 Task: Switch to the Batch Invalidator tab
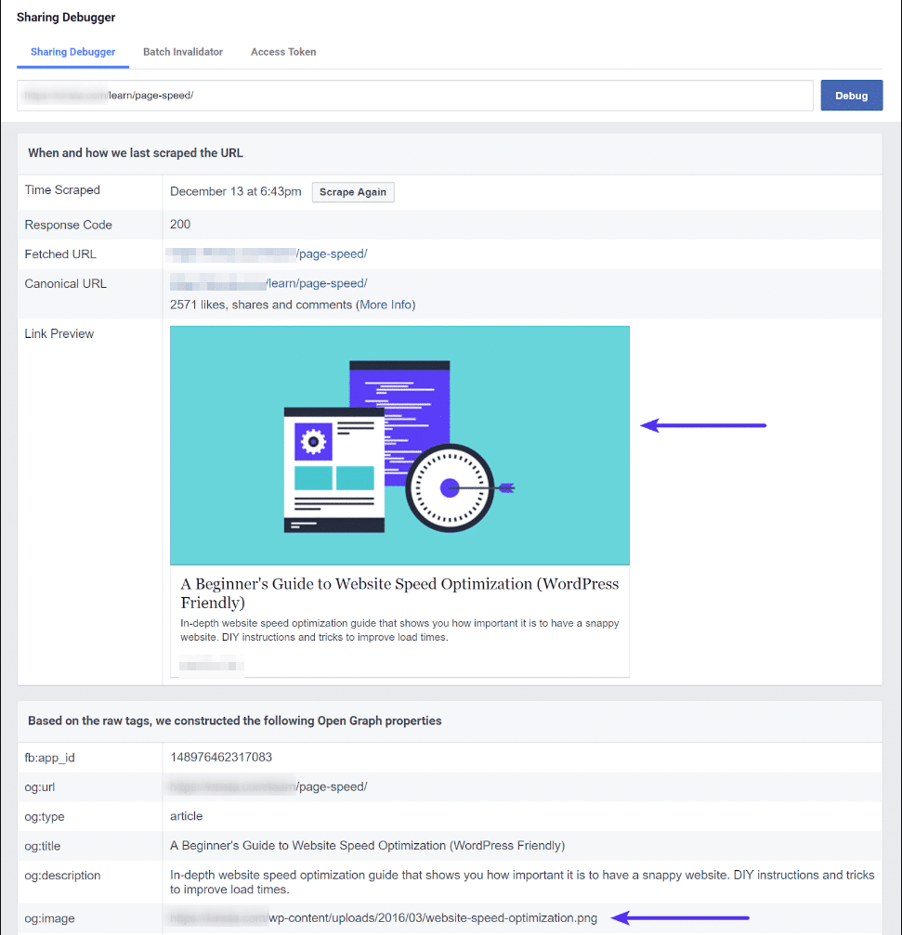click(182, 52)
